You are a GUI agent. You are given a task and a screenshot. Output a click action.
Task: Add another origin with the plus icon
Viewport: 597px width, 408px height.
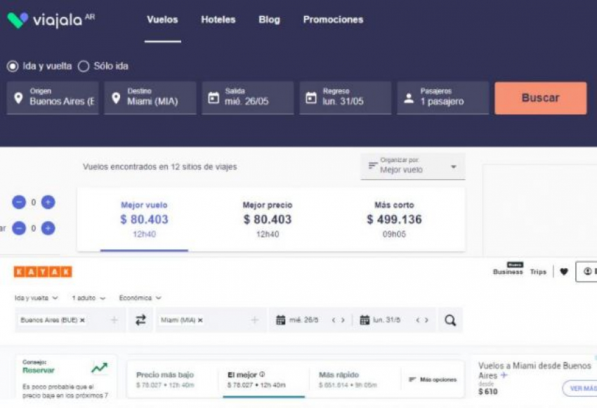(x=114, y=320)
